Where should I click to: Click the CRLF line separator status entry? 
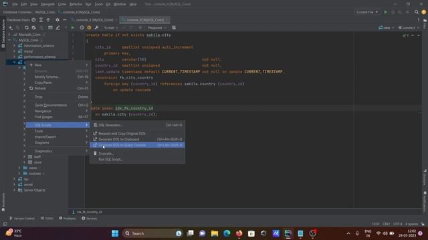[387, 224]
